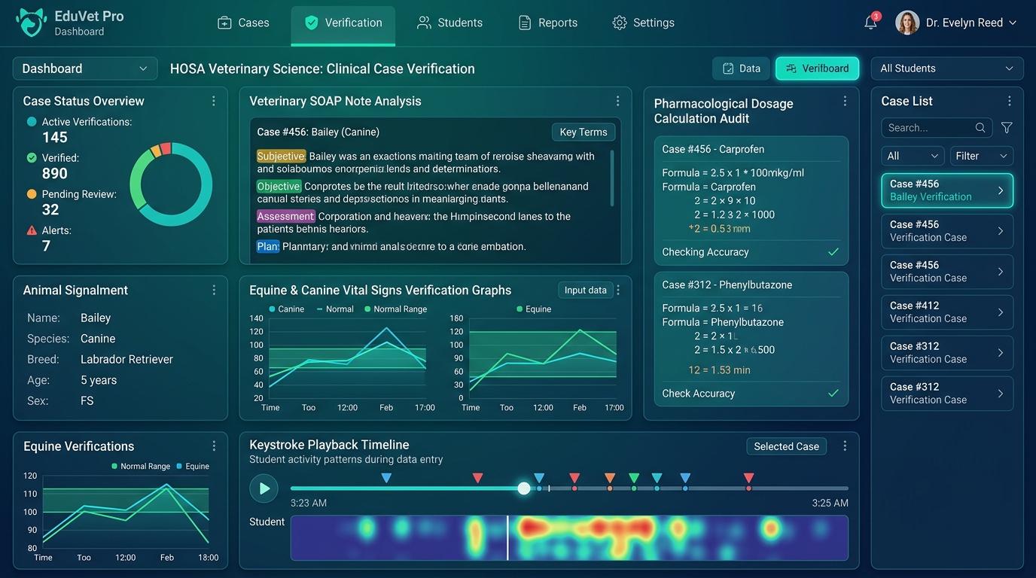Click the Alerts warning triangle icon

pyautogui.click(x=32, y=230)
